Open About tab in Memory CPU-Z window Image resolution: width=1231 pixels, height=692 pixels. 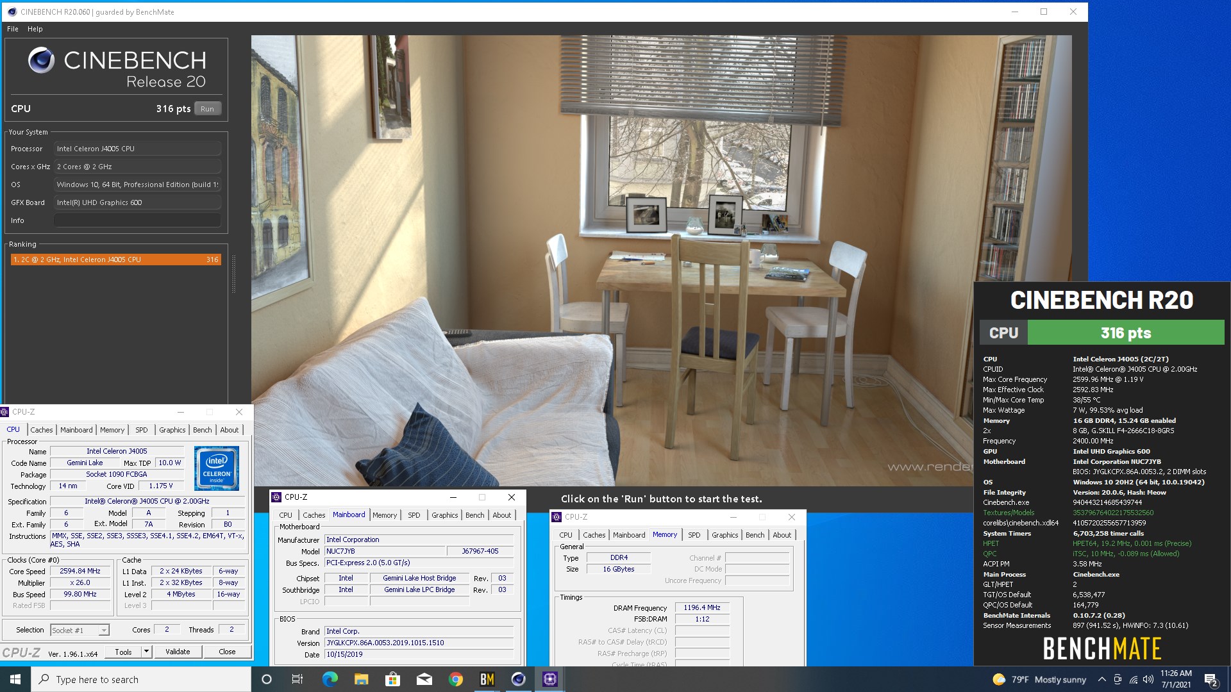(x=782, y=535)
